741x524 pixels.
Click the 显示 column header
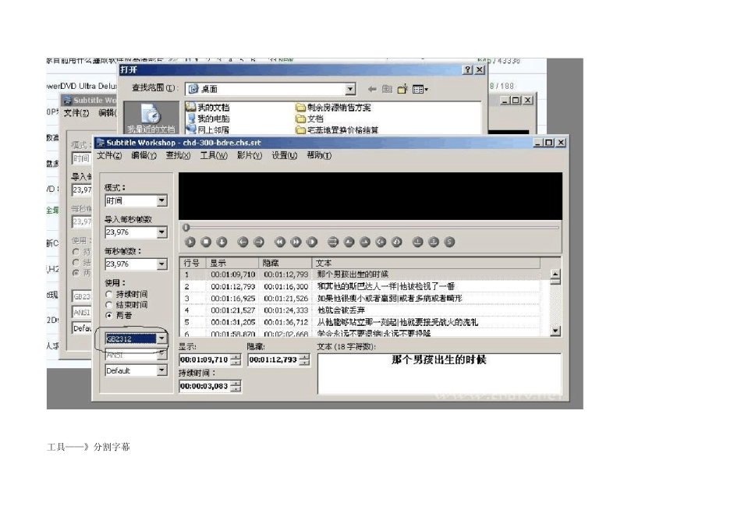tap(233, 264)
